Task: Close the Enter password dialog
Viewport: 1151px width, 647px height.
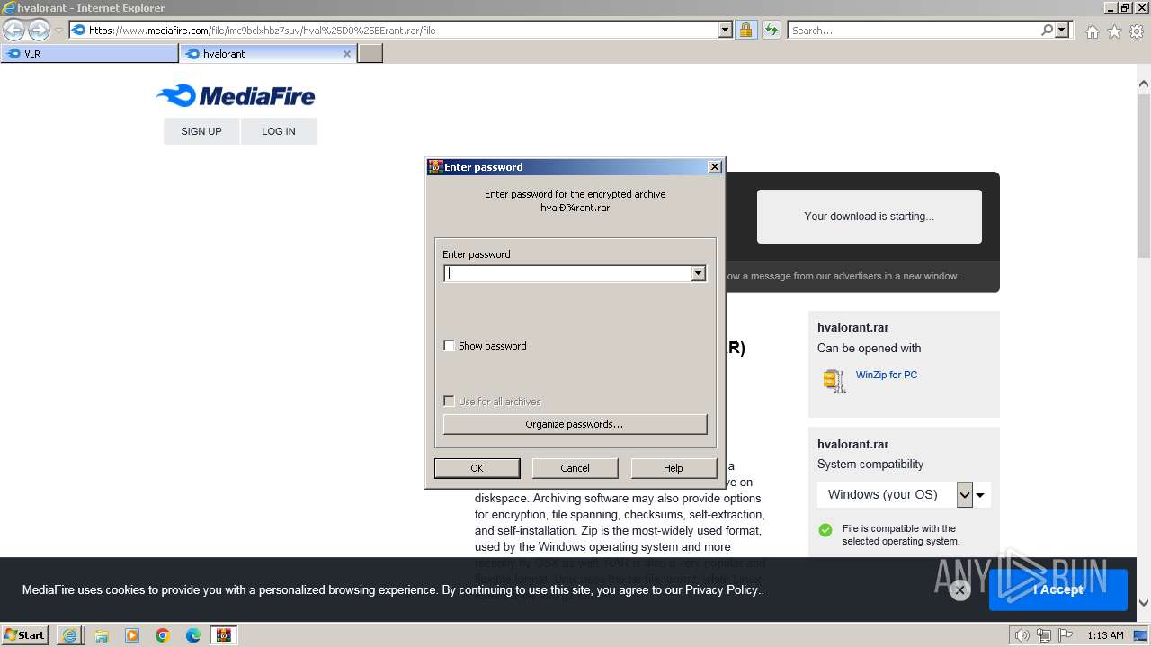Action: pos(715,166)
